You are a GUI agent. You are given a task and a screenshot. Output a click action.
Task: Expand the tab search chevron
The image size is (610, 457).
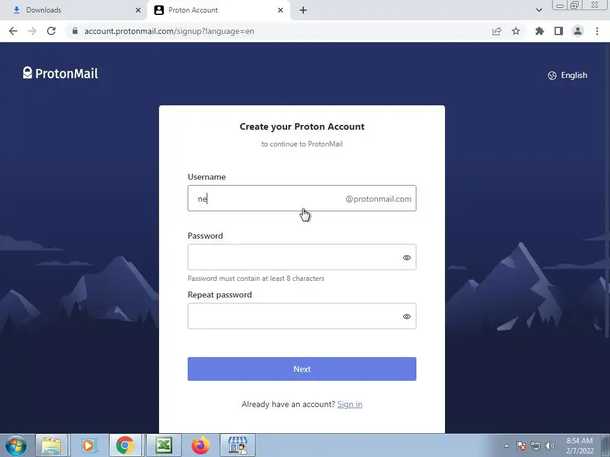pos(539,10)
